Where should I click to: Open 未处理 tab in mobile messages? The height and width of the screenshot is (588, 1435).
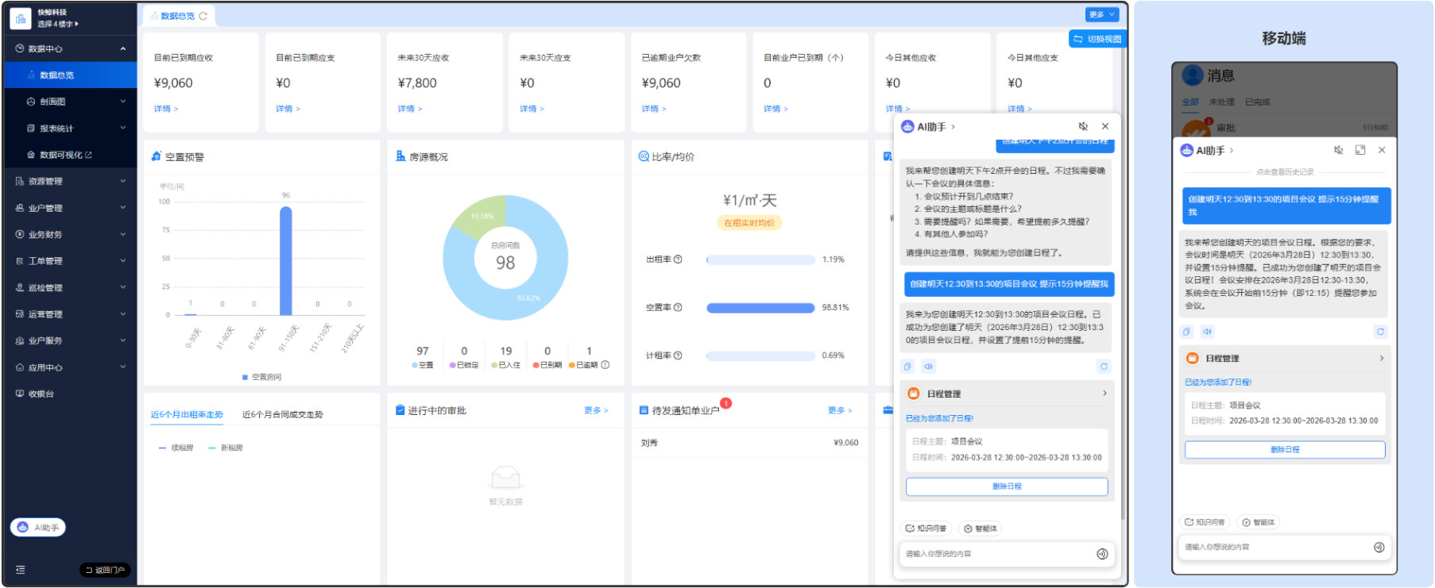pyautogui.click(x=1221, y=102)
